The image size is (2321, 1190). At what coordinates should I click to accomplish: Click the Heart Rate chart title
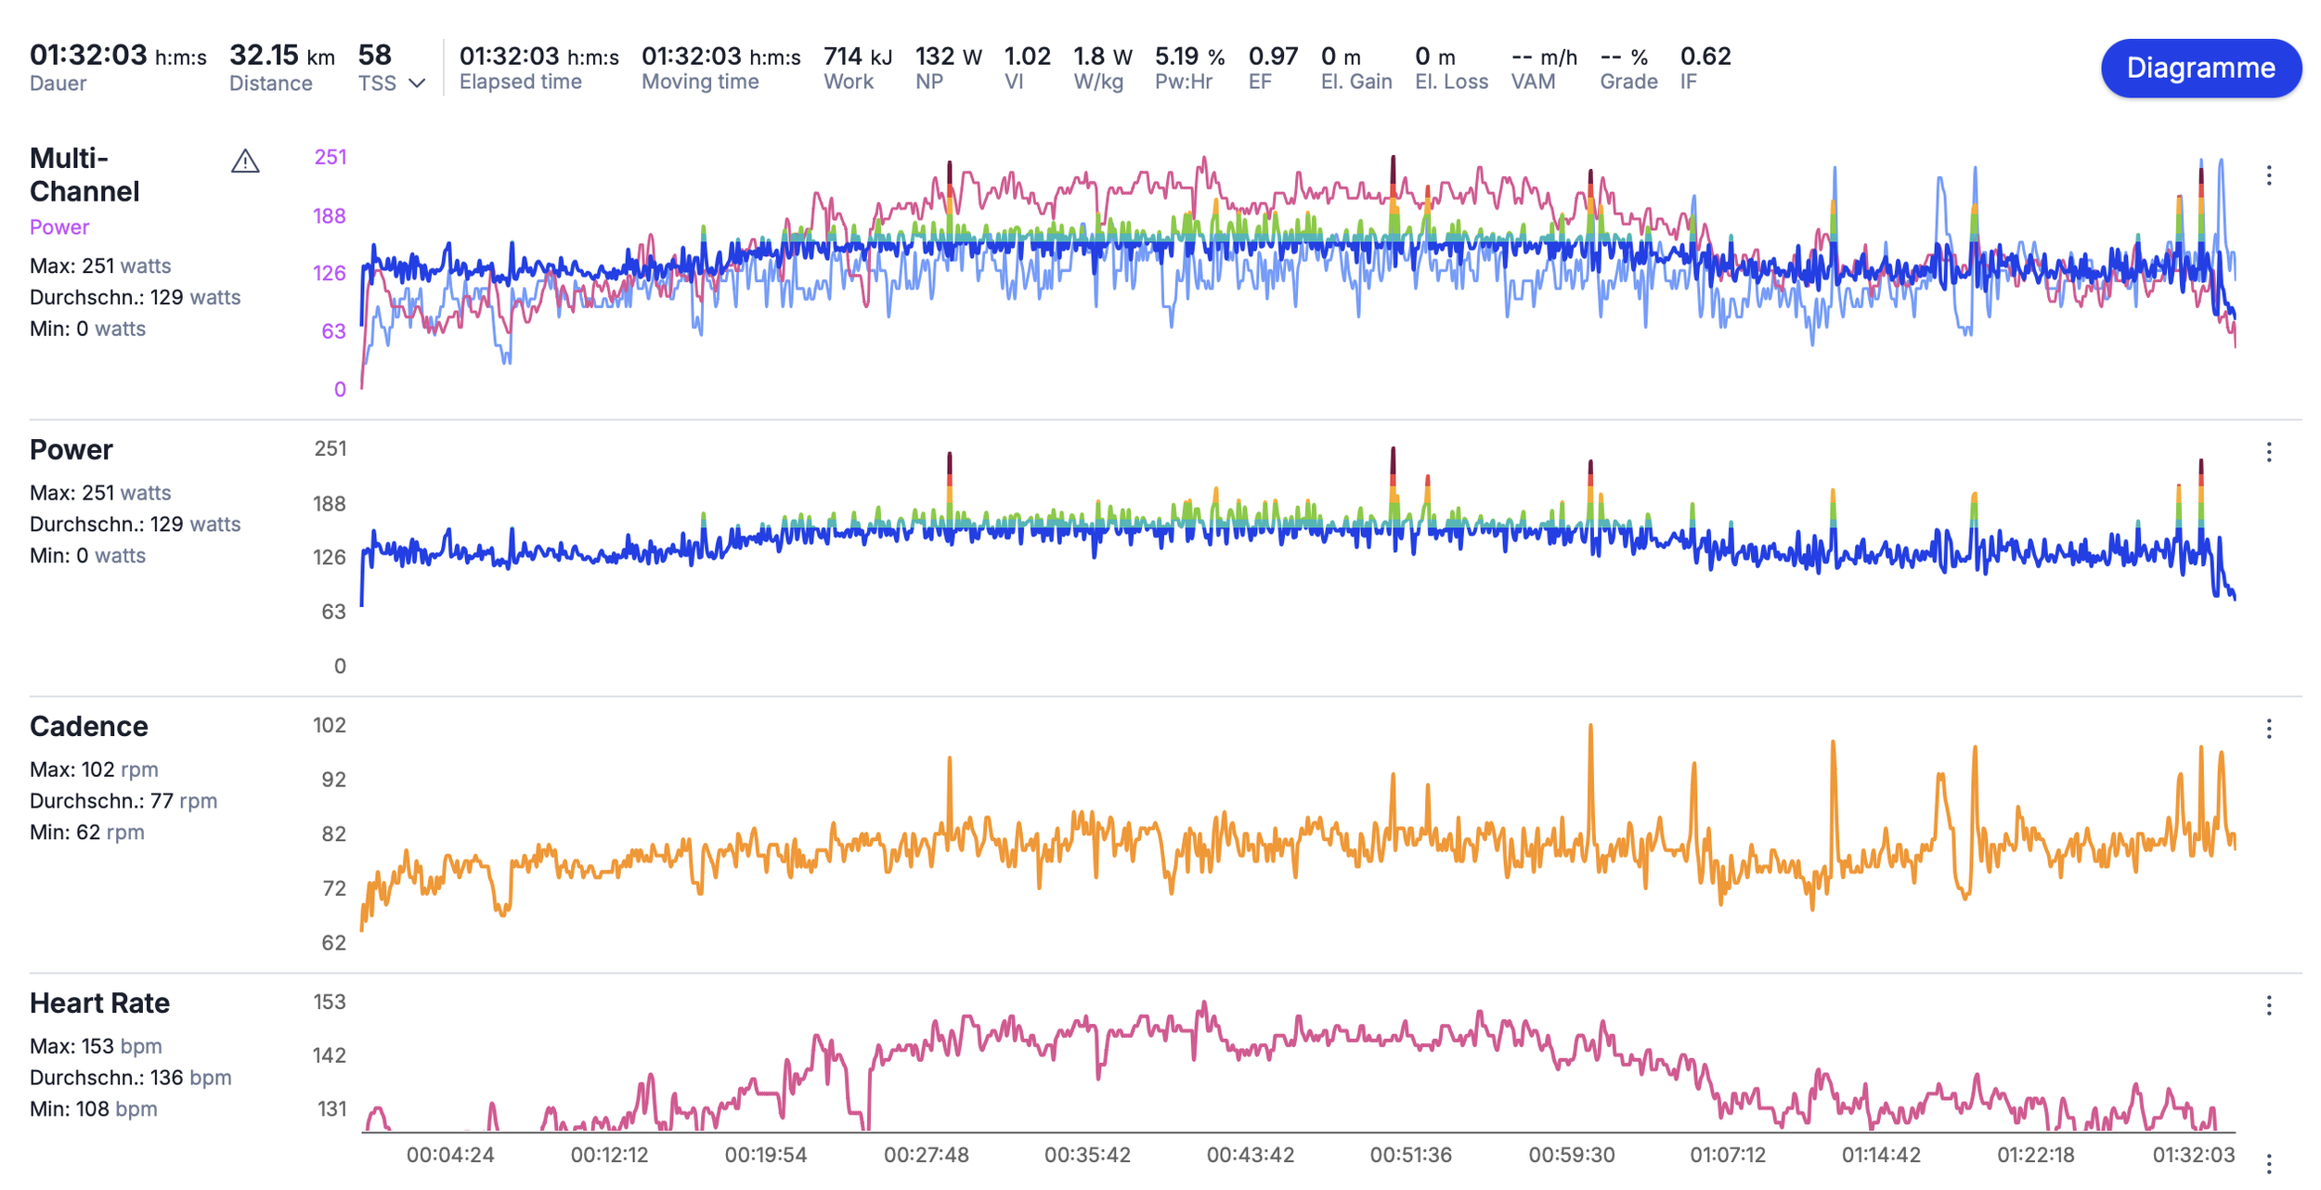click(99, 1002)
